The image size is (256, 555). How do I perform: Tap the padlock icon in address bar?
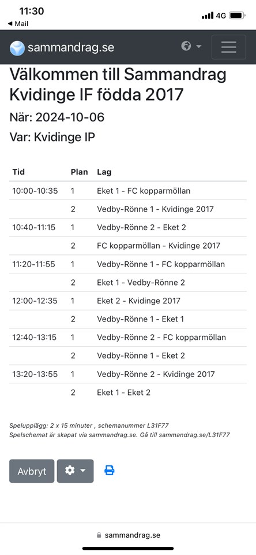[99, 535]
